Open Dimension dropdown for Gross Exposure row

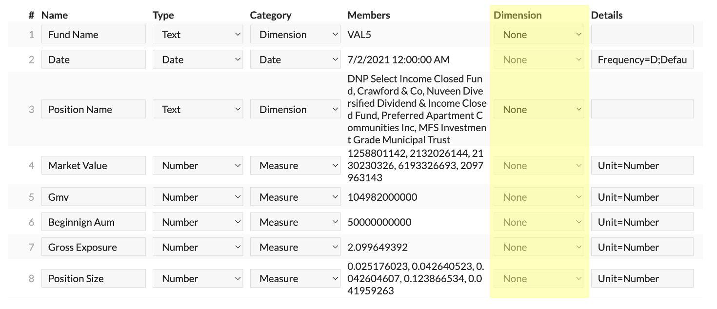[538, 247]
